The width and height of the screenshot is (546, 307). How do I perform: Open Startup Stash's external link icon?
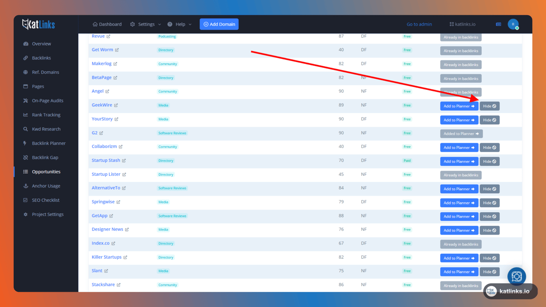pos(124,161)
